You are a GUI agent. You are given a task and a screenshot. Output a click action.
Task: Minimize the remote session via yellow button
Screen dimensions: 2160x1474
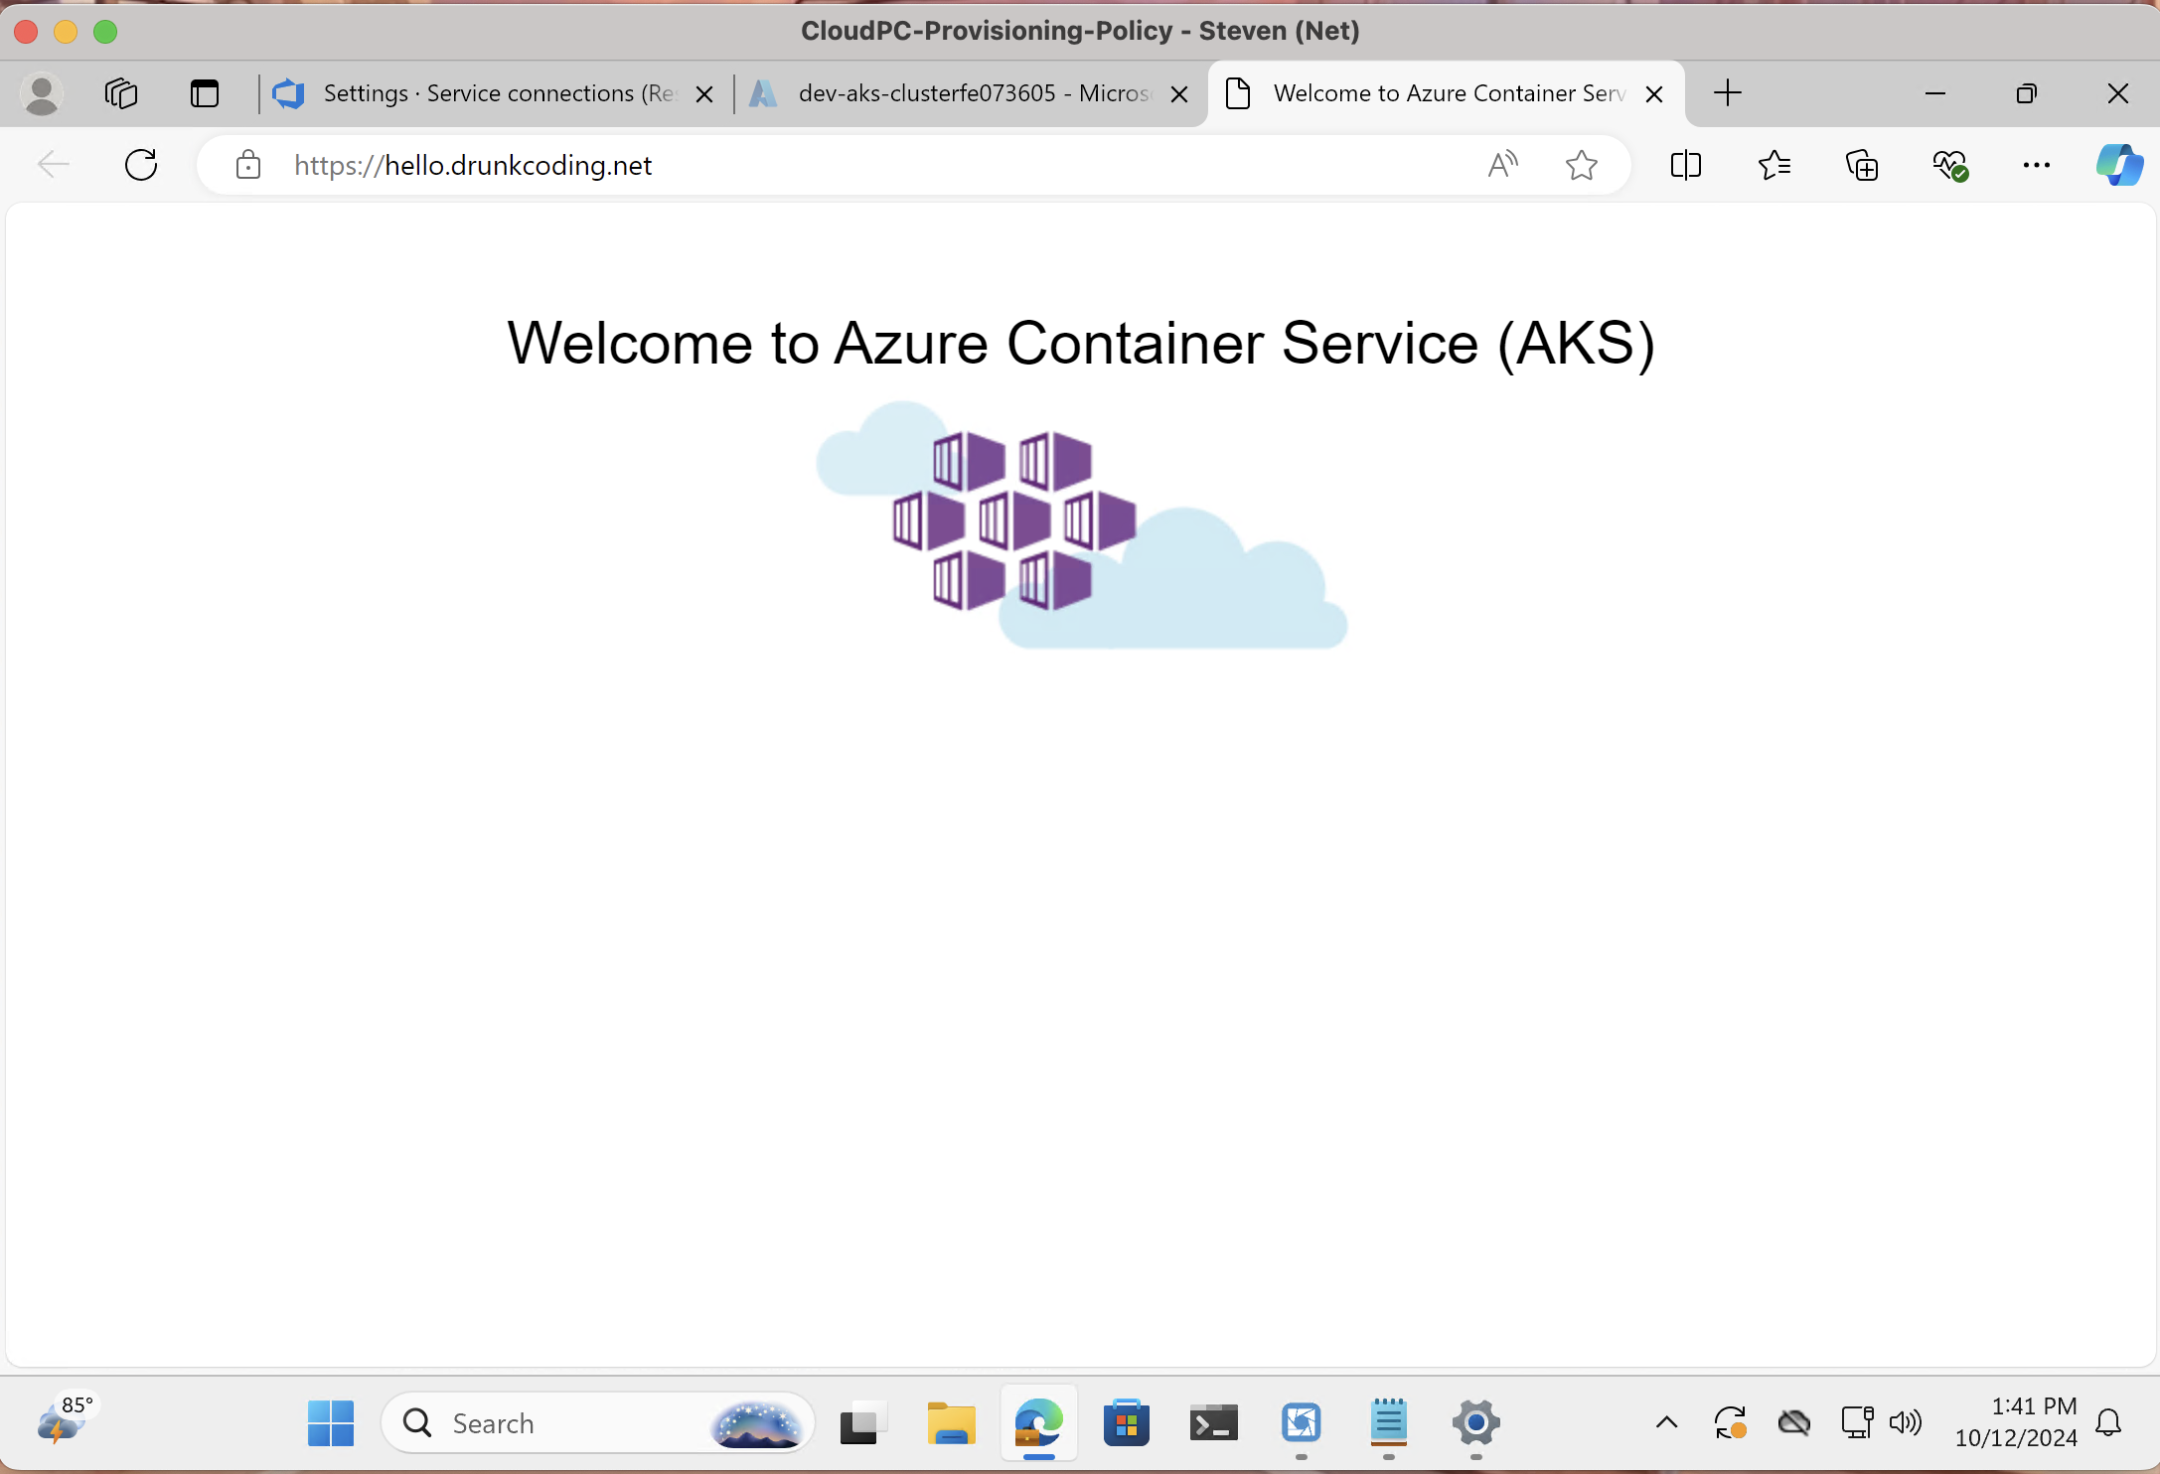[x=66, y=32]
